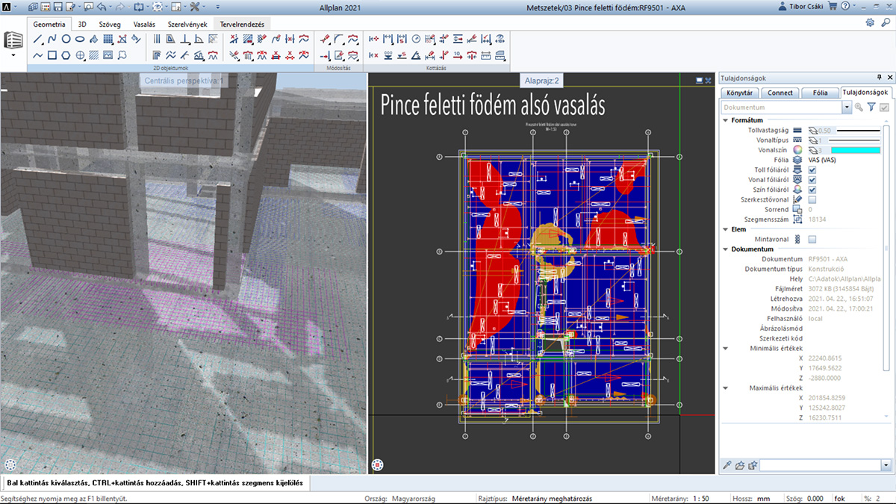896x504 pixels.
Task: Collapse the Formátum section
Action: tap(725, 120)
